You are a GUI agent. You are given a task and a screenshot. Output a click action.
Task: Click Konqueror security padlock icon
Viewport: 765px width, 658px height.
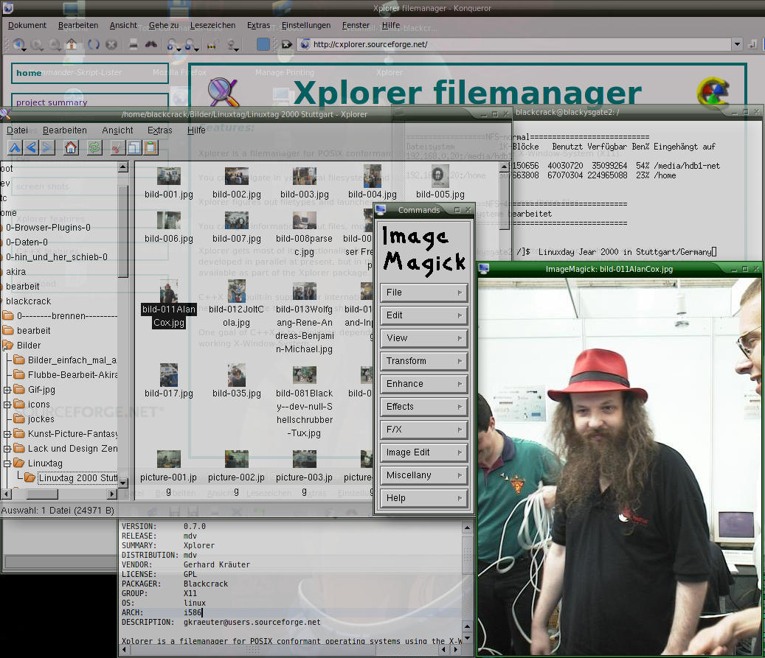click(x=212, y=46)
